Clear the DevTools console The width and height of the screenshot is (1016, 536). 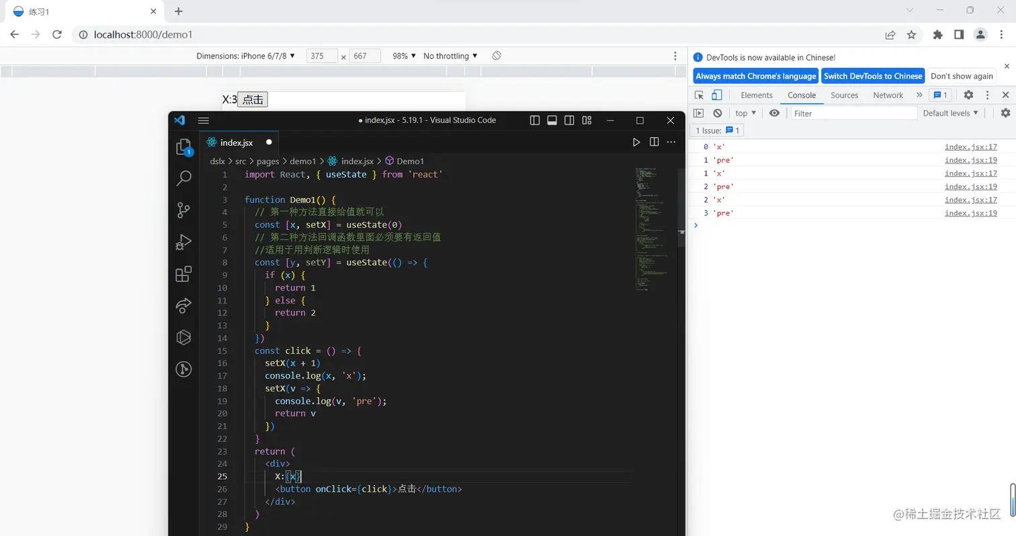tap(718, 113)
